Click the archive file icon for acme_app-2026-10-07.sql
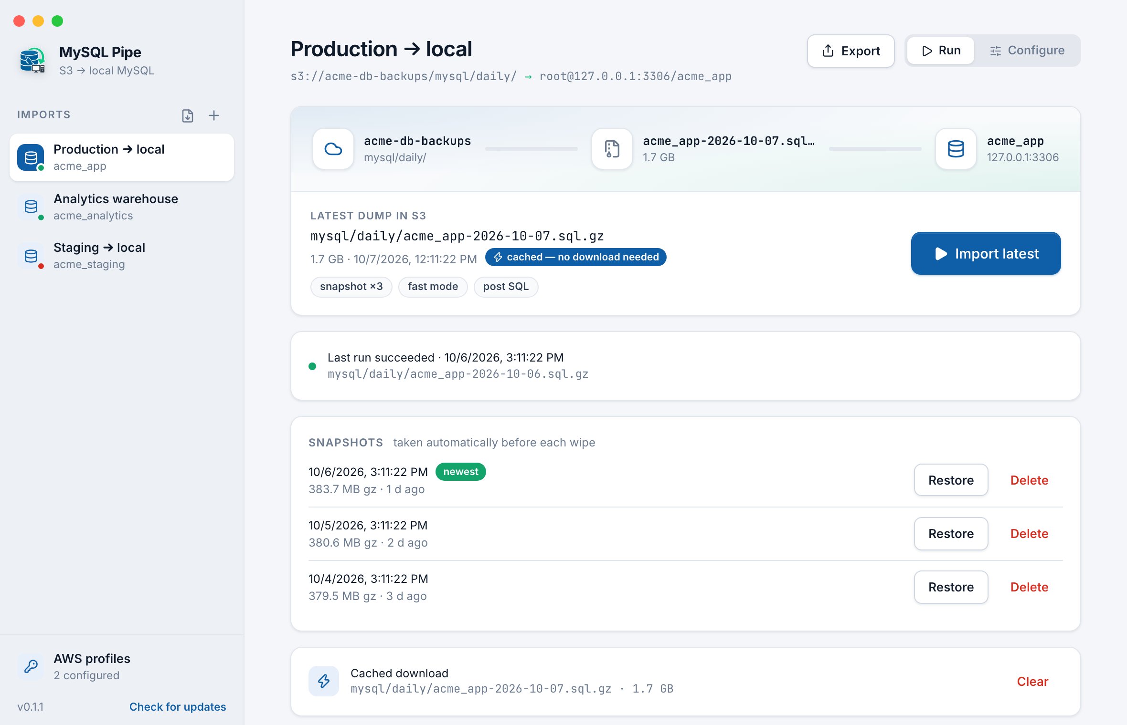This screenshot has height=725, width=1127. (x=612, y=149)
